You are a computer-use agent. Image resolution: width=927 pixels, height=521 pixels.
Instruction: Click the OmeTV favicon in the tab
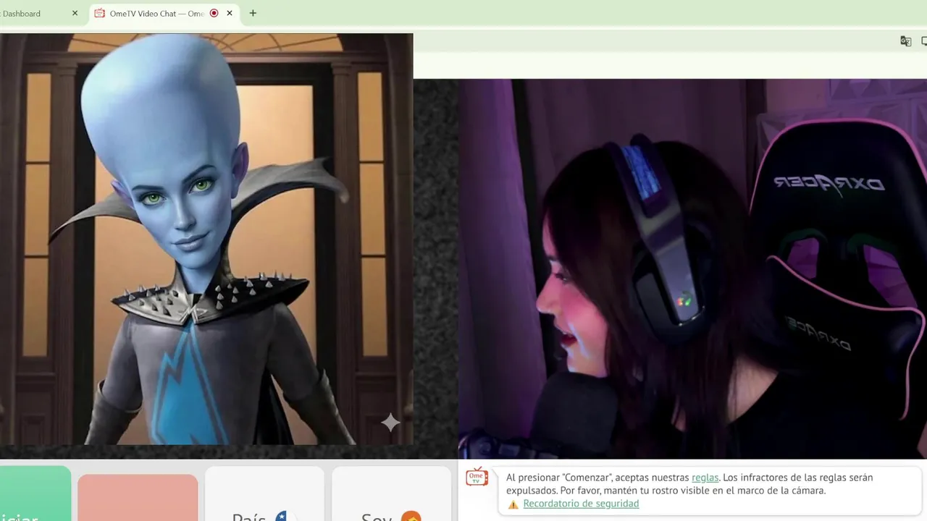tap(100, 13)
